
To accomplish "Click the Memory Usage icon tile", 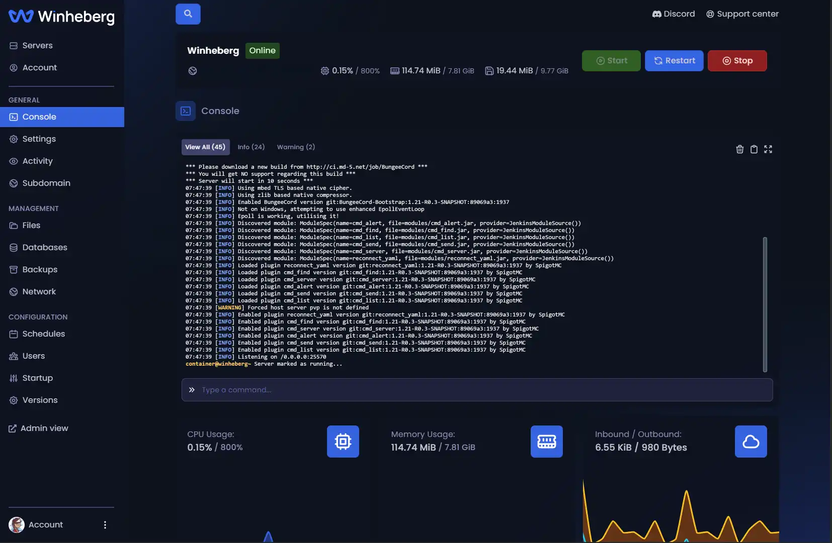I will coord(546,442).
